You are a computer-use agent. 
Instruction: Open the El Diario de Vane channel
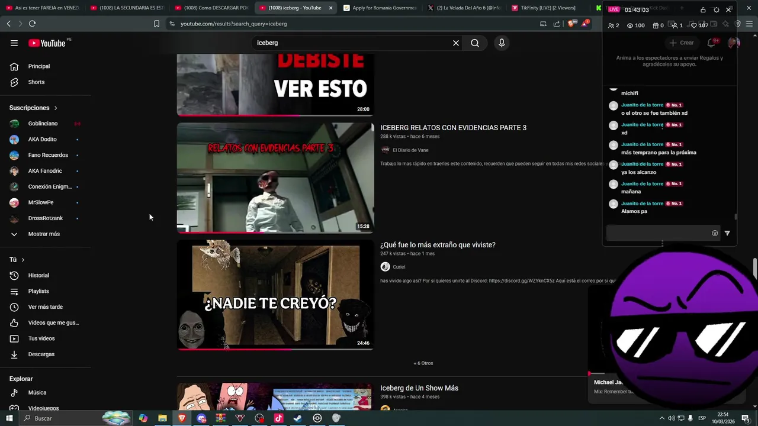[410, 150]
